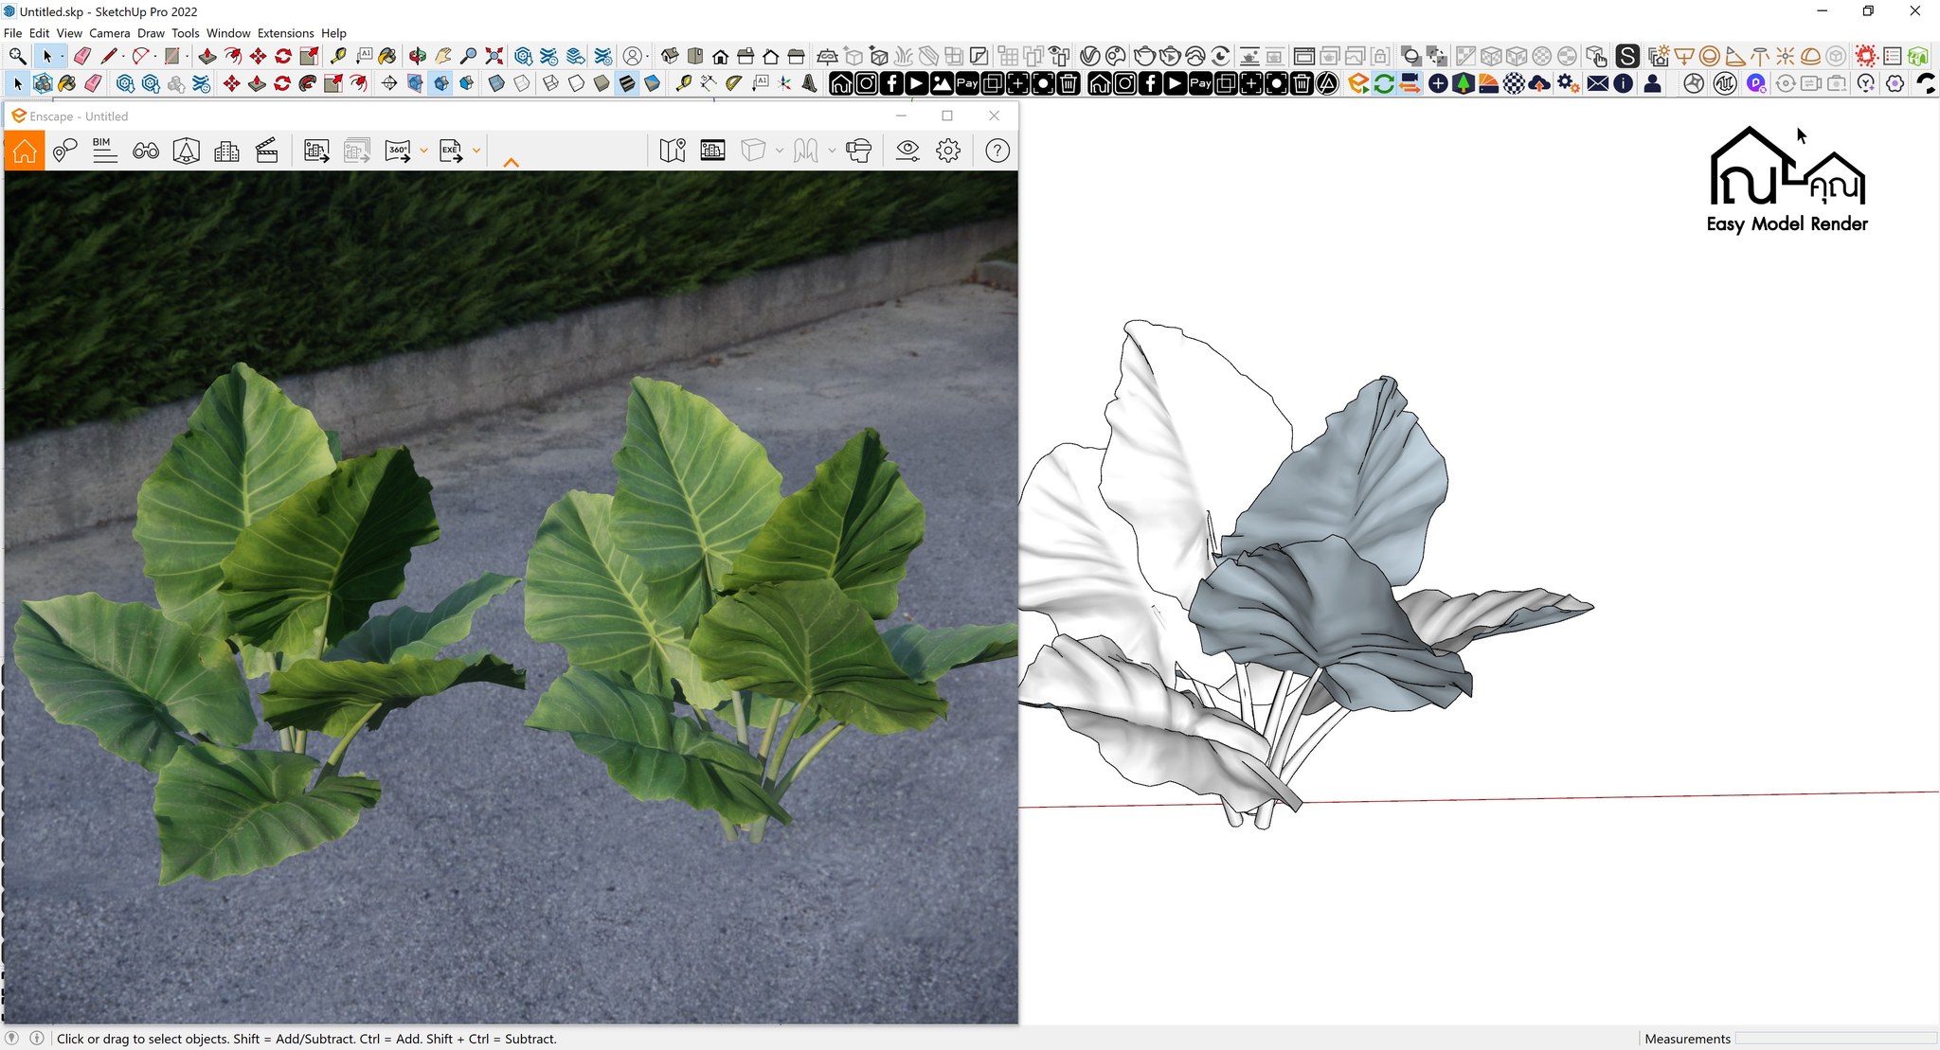This screenshot has width=1940, height=1050.
Task: Click Zoom Extents tool
Action: pyautogui.click(x=494, y=57)
